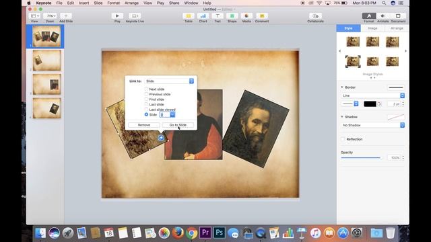
Task: Open the Format menu
Action: coord(114,3)
